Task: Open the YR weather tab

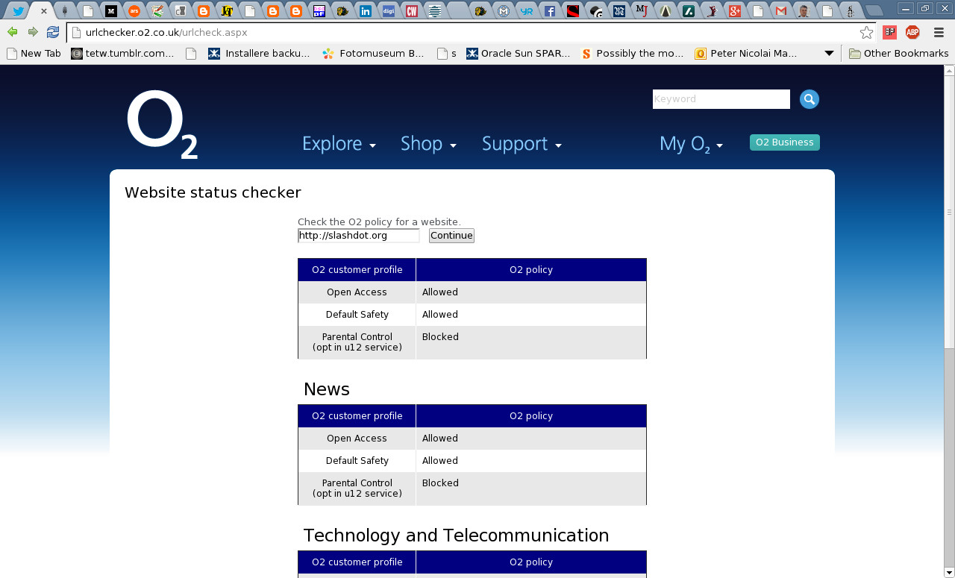Action: pyautogui.click(x=527, y=10)
